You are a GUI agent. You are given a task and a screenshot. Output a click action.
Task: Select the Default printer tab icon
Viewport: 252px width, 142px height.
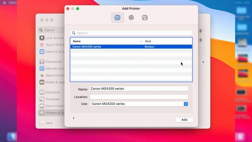click(117, 17)
